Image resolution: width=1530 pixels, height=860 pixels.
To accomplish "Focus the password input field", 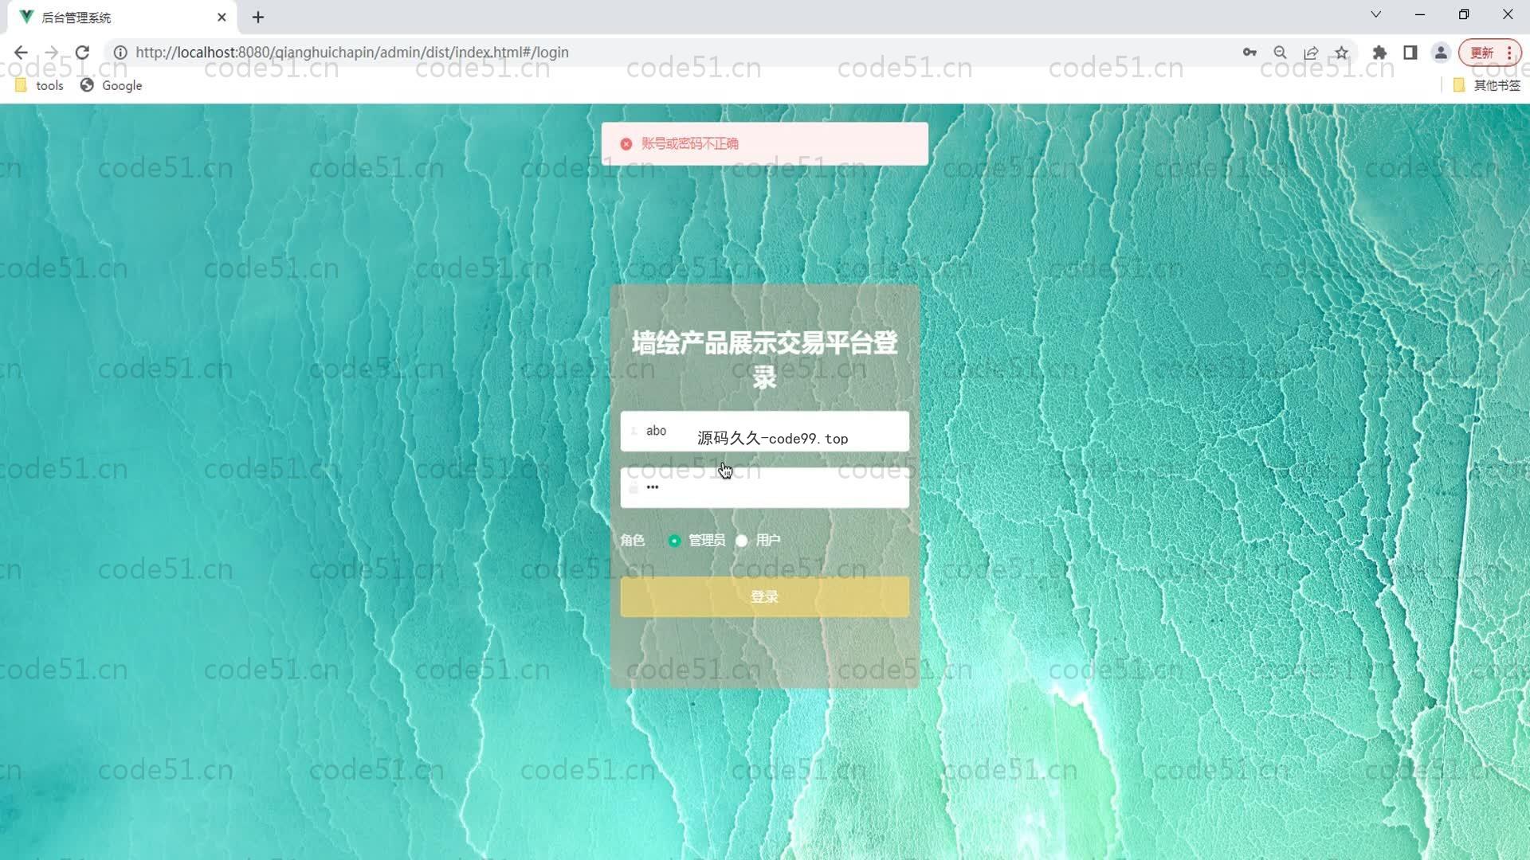I will [x=764, y=487].
